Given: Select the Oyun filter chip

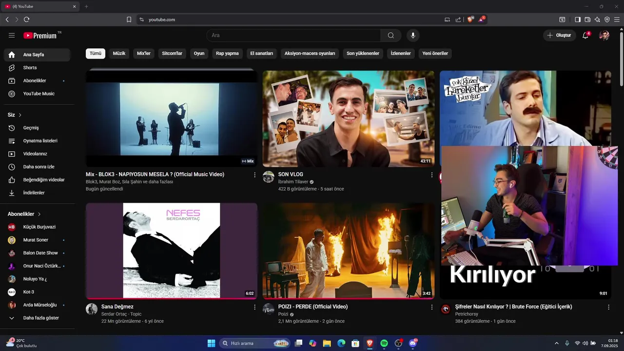Looking at the screenshot, I should point(199,54).
